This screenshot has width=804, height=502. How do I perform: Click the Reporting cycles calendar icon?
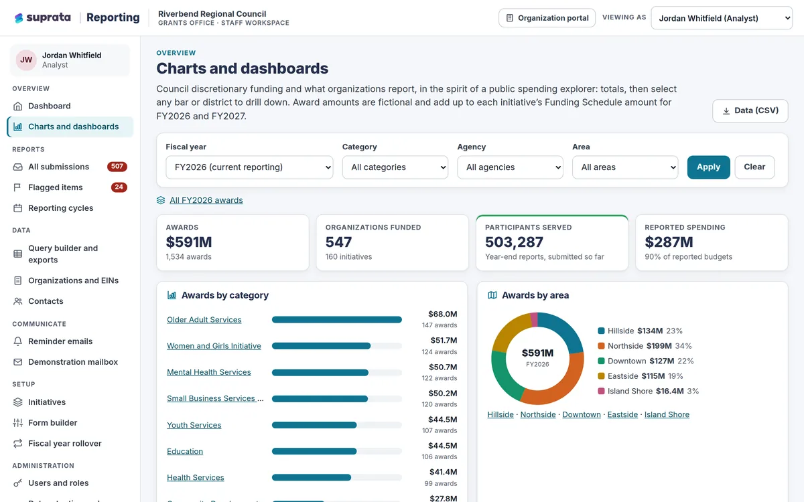tap(18, 208)
